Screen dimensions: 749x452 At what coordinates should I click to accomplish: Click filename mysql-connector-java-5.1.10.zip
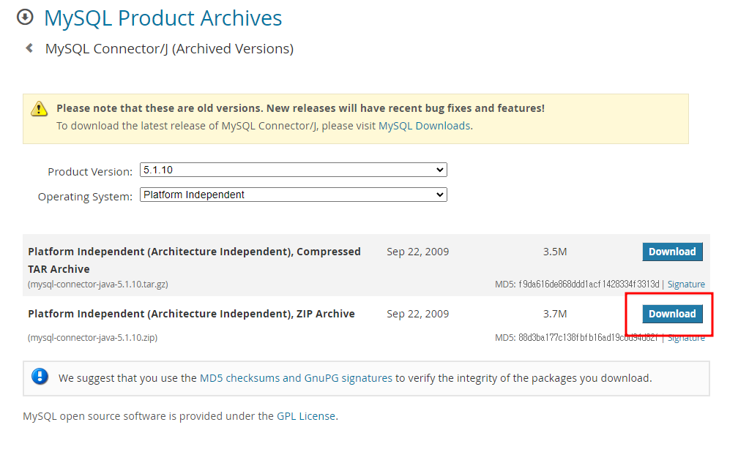point(93,338)
